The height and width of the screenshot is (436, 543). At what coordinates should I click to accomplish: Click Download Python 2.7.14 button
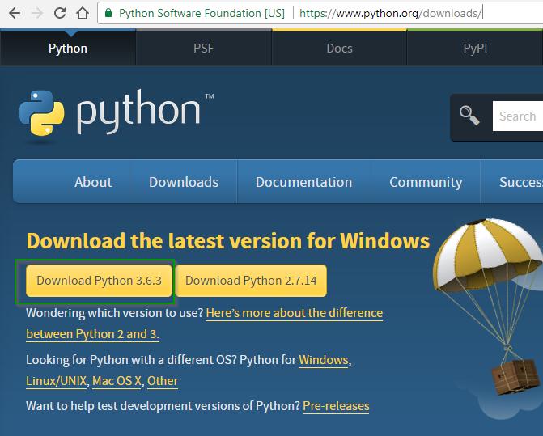pos(251,281)
